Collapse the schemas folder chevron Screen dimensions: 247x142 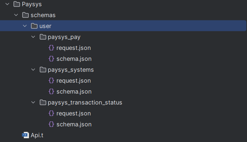(16, 15)
